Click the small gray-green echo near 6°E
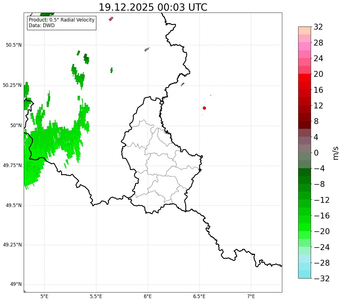The image size is (342, 302). (x=147, y=49)
